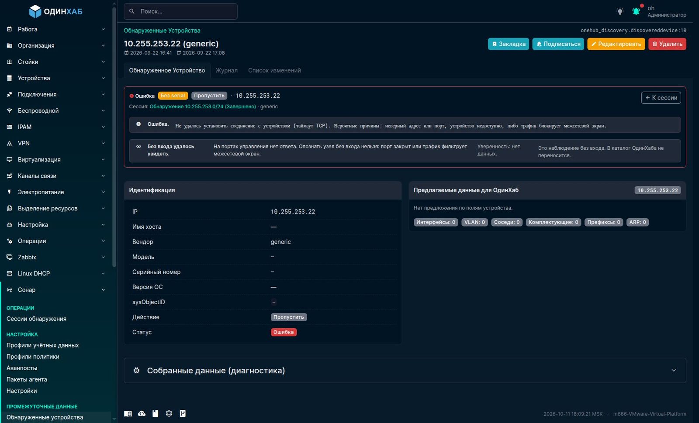
Task: Expand the Виртуализация sidebar section
Action: click(x=56, y=159)
